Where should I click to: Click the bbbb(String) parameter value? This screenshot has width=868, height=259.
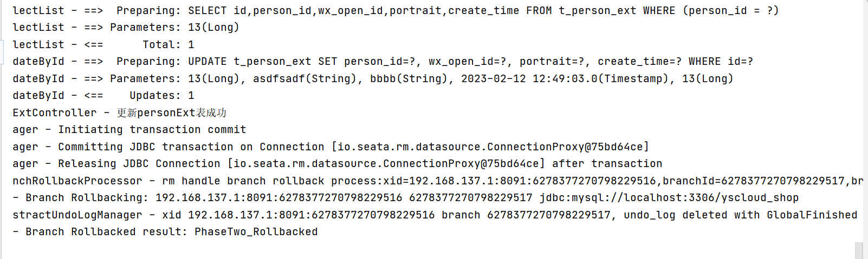(x=409, y=79)
